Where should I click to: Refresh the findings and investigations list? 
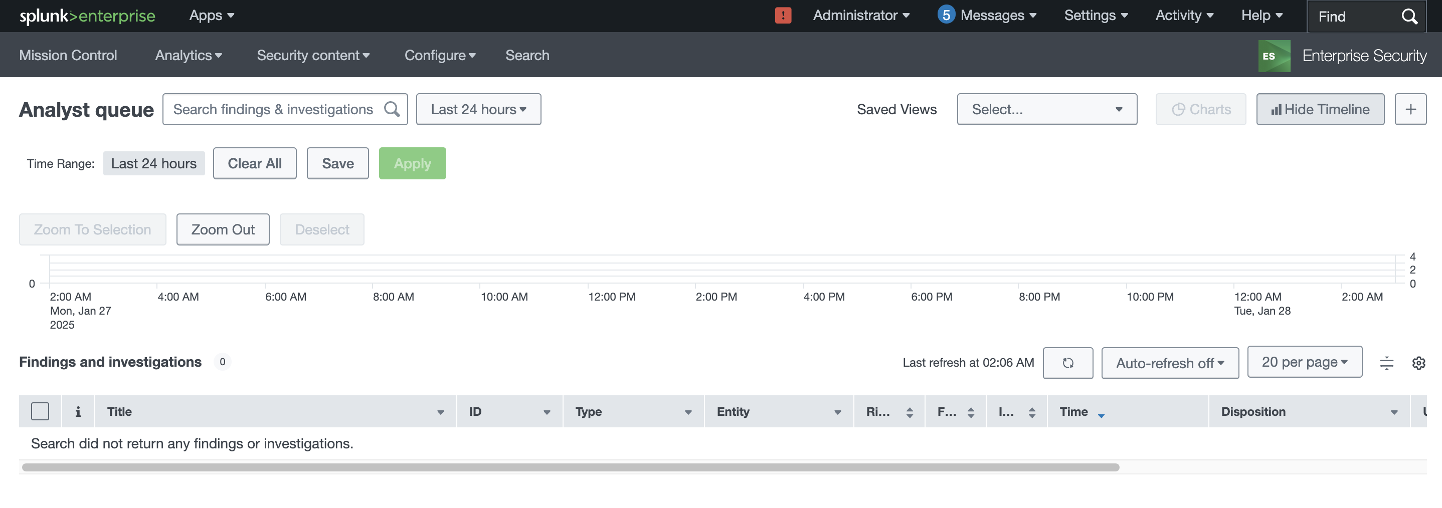pos(1067,363)
